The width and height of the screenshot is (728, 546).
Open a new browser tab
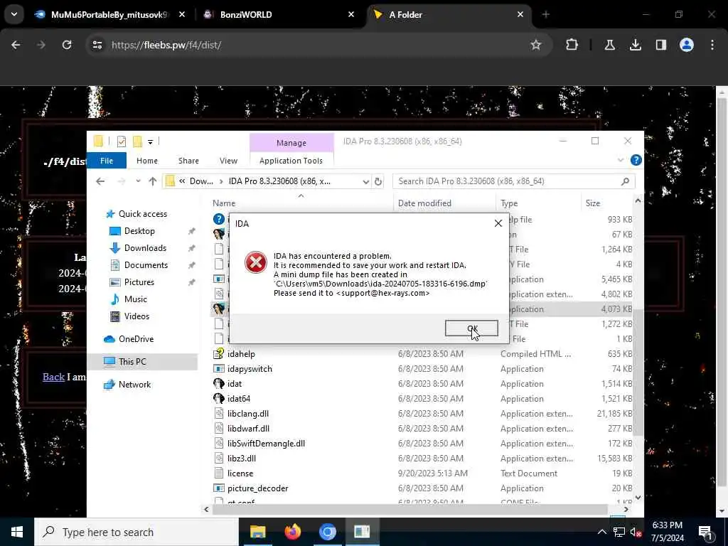click(545, 14)
